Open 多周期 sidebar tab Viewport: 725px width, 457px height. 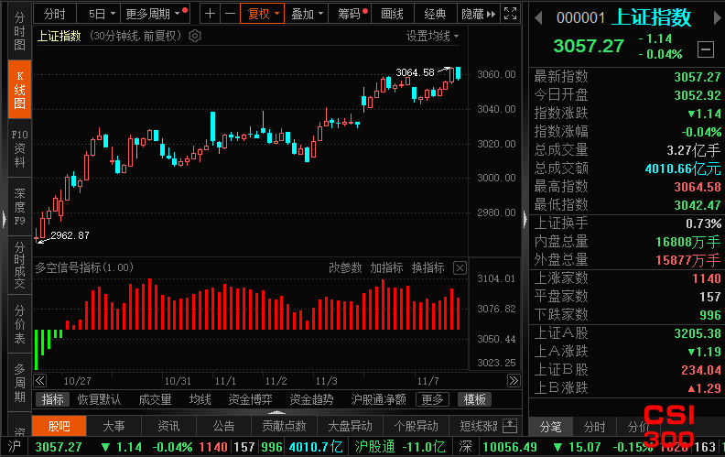click(x=19, y=383)
